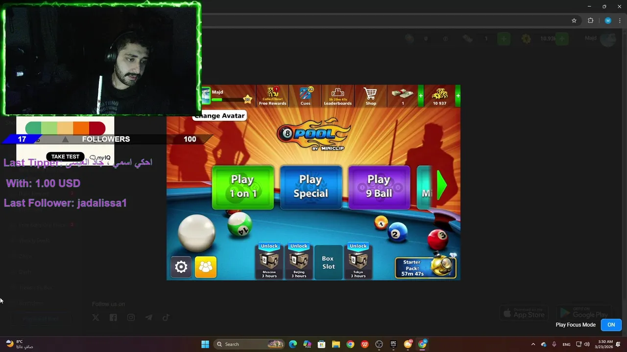The image size is (627, 352).
Task: Click Majd player level progress bar
Action: pyautogui.click(x=227, y=100)
